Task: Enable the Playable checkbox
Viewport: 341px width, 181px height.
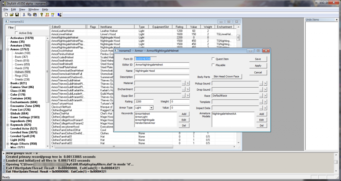Action: pyautogui.click(x=213, y=65)
